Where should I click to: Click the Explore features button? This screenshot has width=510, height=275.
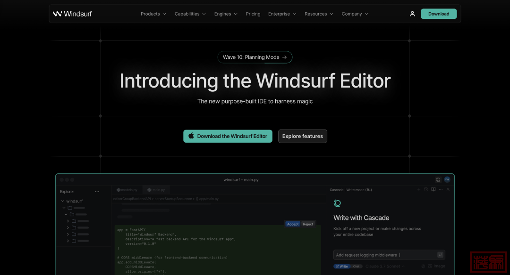pos(302,136)
